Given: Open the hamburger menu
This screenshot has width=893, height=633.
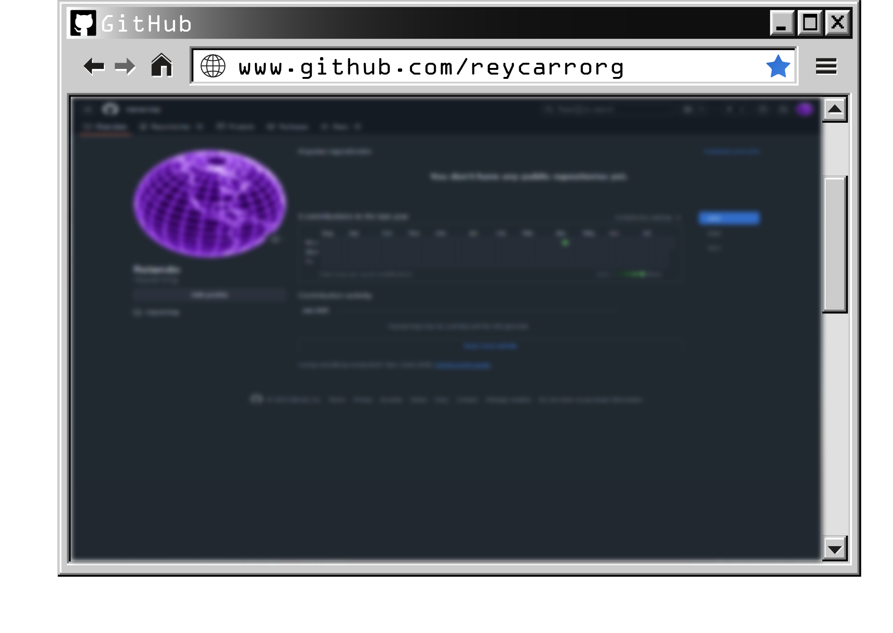Looking at the screenshot, I should point(826,66).
